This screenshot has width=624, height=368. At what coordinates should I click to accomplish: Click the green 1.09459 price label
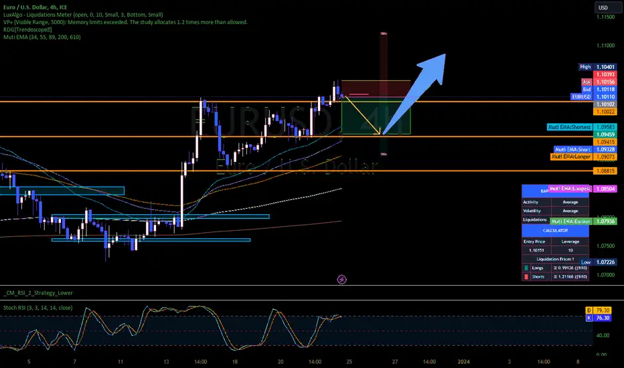[605, 134]
